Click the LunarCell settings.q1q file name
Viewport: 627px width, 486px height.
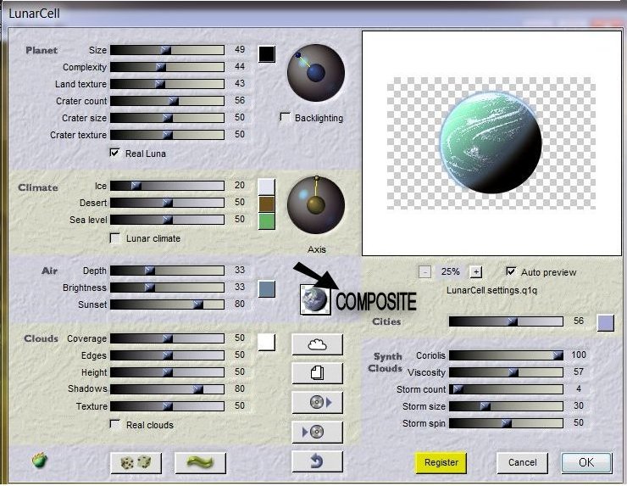491,290
